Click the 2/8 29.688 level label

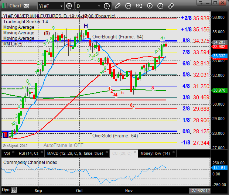pyautogui.click(x=196, y=109)
